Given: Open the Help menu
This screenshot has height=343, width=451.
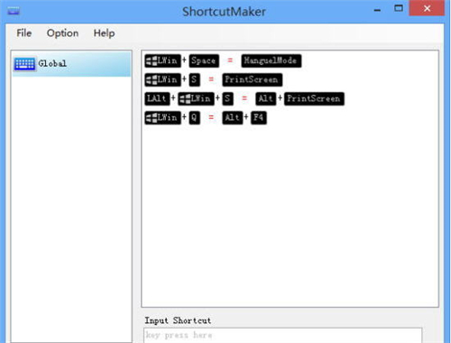Looking at the screenshot, I should coord(104,33).
